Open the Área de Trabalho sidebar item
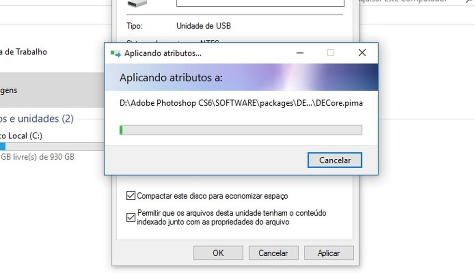The height and width of the screenshot is (273, 475). [24, 52]
